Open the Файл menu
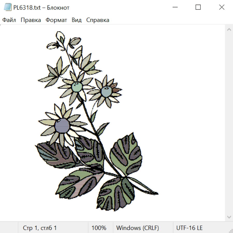 click(9, 20)
